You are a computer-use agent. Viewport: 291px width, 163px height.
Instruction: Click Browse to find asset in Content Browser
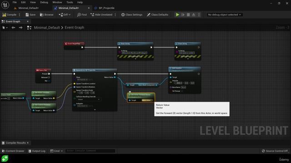tap(46, 14)
